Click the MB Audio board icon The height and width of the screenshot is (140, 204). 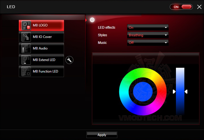click(x=26, y=48)
